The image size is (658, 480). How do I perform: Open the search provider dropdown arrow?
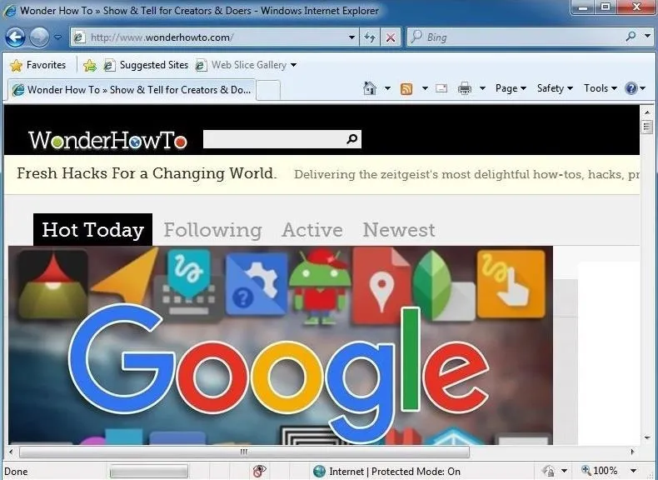(647, 37)
